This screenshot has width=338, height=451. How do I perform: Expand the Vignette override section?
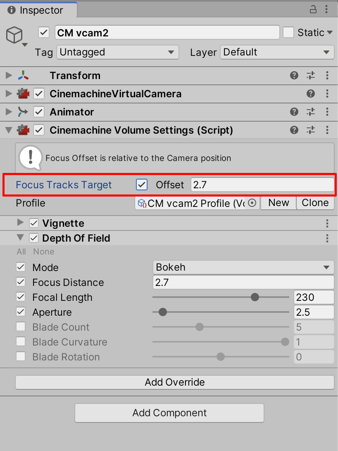click(20, 223)
